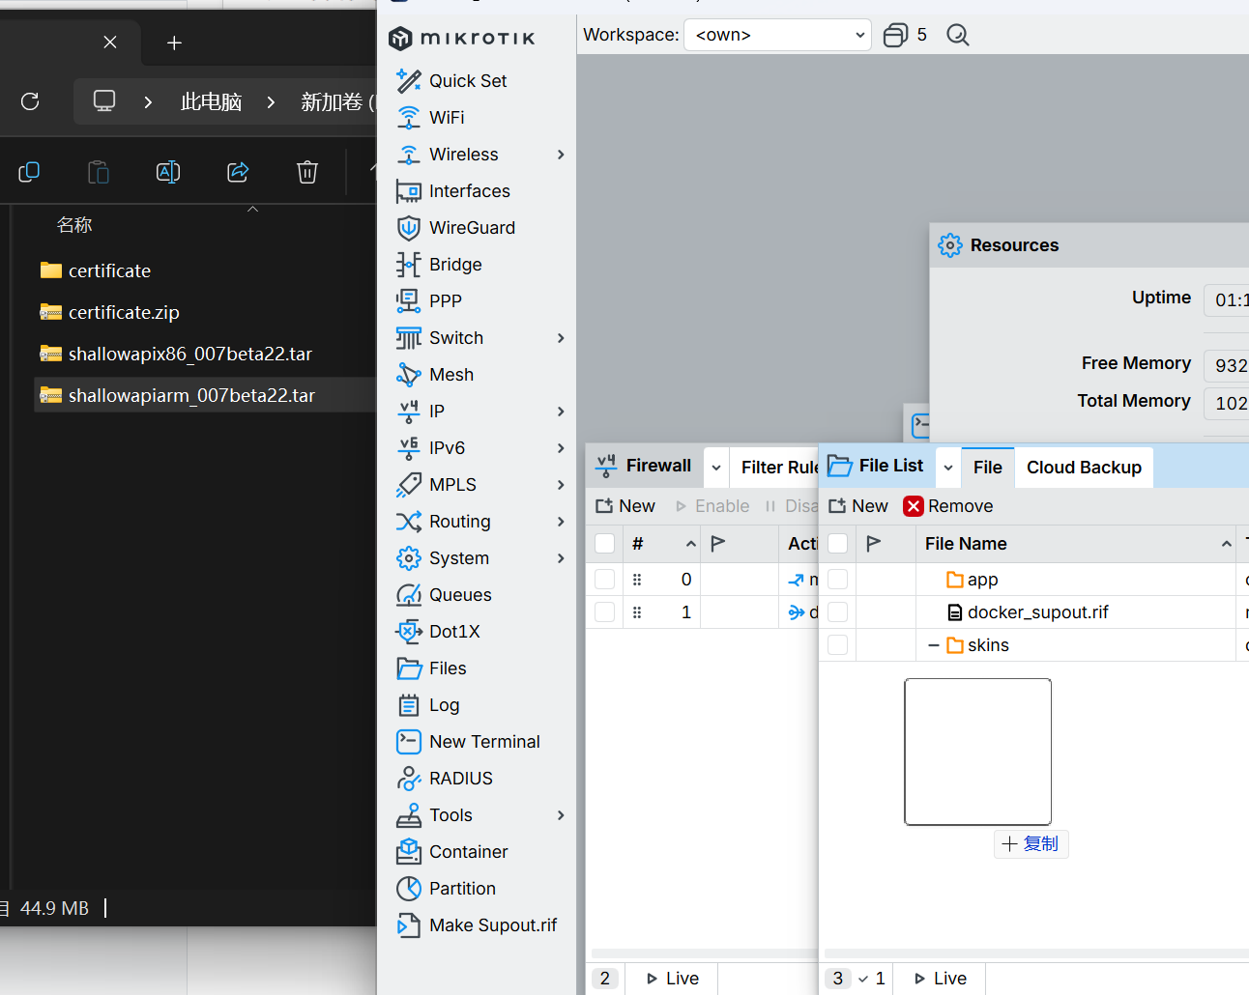Open Container in the MikroTik sidebar
The image size is (1249, 995).
(x=468, y=852)
